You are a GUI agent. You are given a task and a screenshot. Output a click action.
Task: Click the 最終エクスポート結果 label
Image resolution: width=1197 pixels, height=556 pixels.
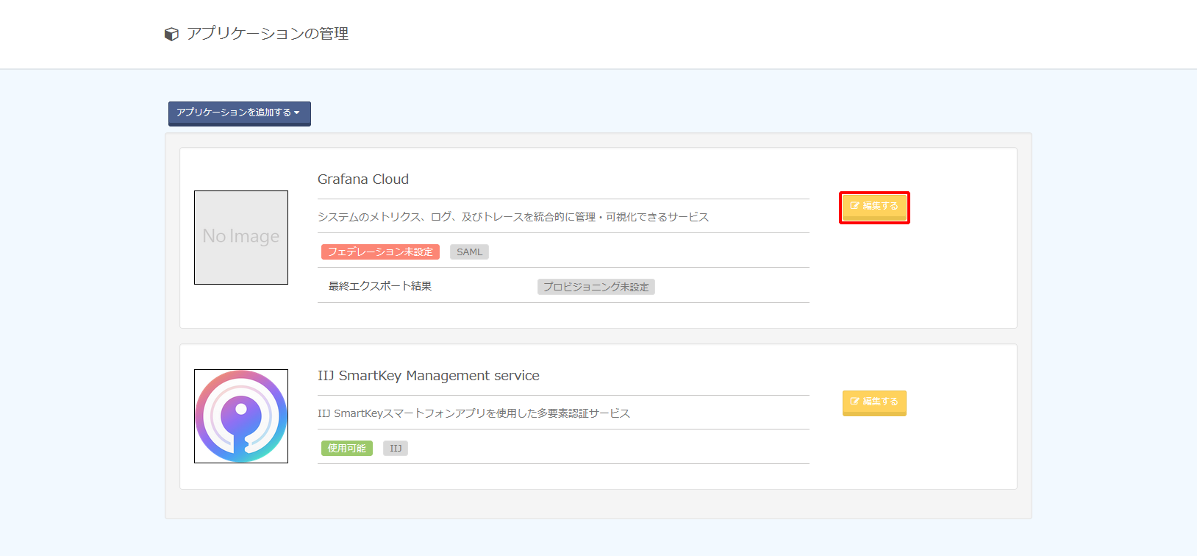click(380, 286)
